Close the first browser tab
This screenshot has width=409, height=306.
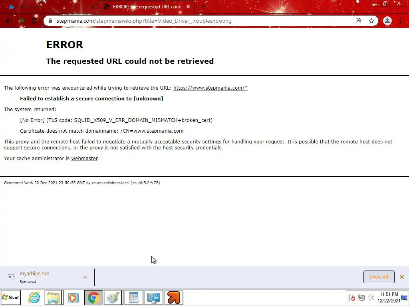coord(93,7)
